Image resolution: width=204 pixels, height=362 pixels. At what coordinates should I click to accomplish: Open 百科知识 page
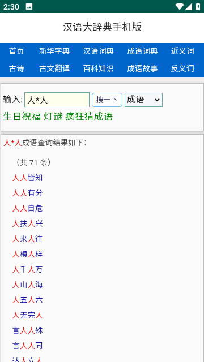pyautogui.click(x=98, y=68)
